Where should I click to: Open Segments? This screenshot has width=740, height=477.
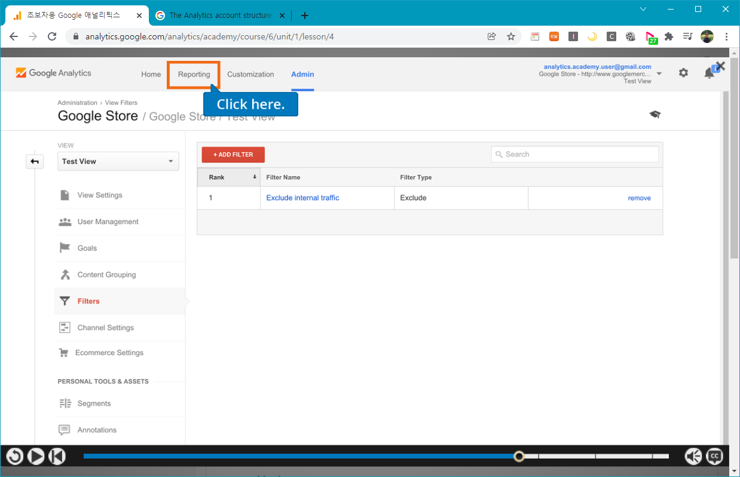(x=94, y=404)
